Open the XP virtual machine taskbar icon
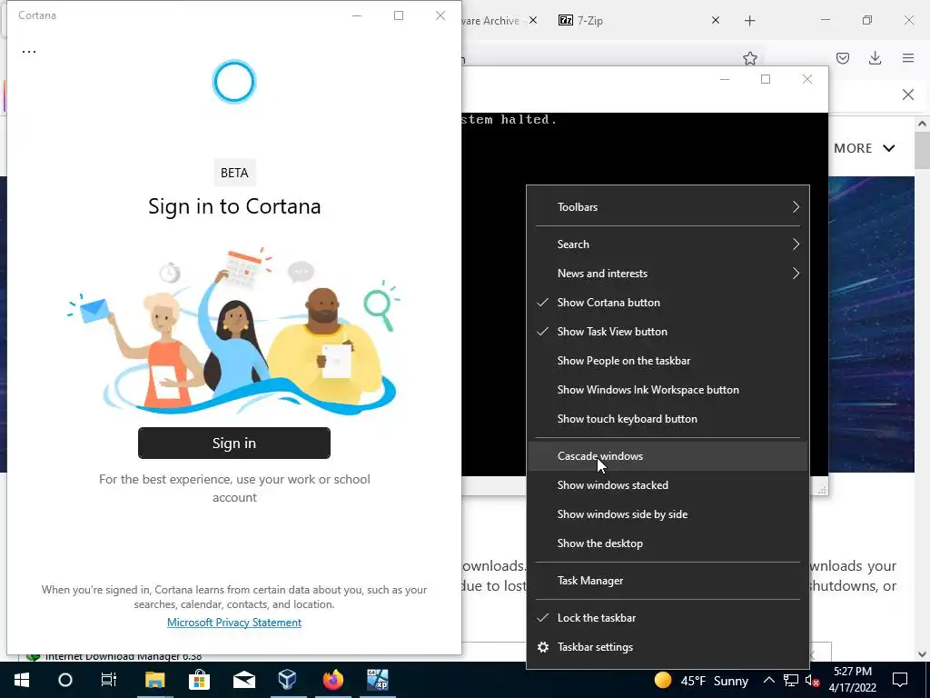 [x=377, y=680]
